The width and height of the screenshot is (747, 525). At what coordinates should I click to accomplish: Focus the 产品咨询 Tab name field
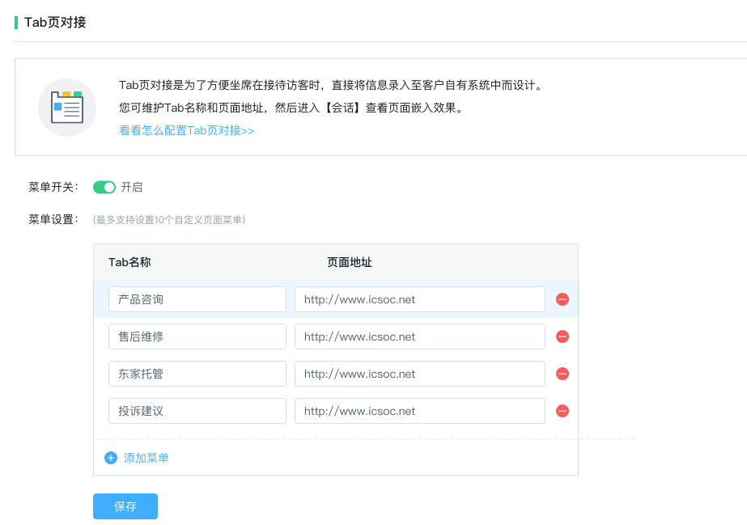coord(197,299)
